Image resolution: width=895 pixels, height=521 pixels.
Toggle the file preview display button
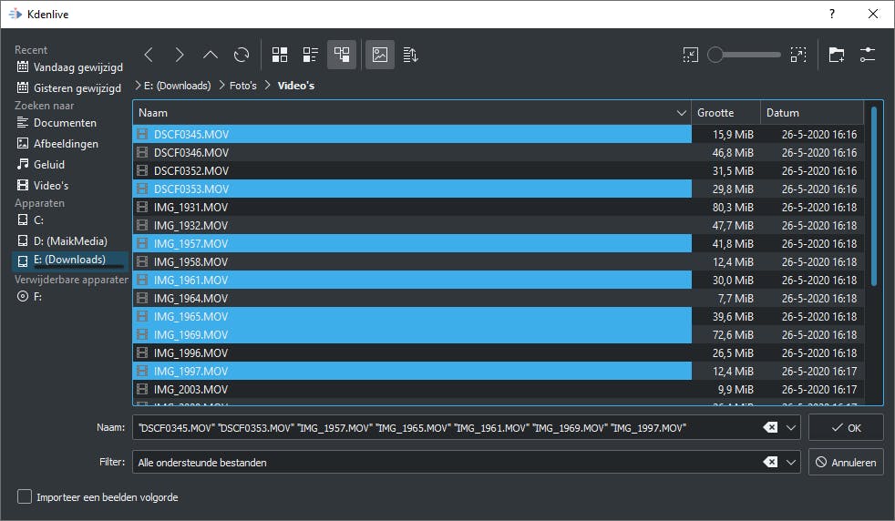pyautogui.click(x=380, y=55)
